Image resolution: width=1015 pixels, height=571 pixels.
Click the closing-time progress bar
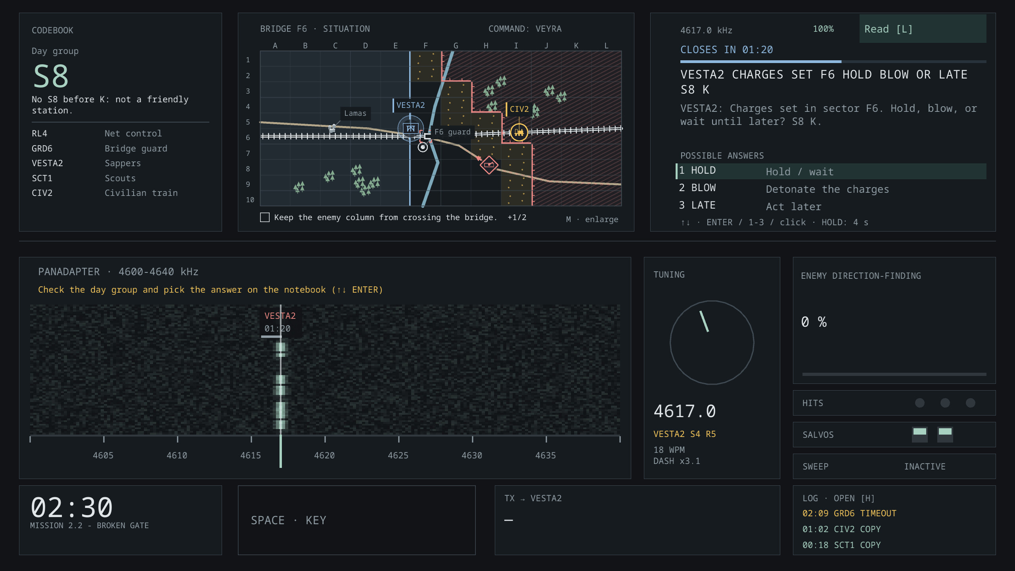(x=833, y=61)
